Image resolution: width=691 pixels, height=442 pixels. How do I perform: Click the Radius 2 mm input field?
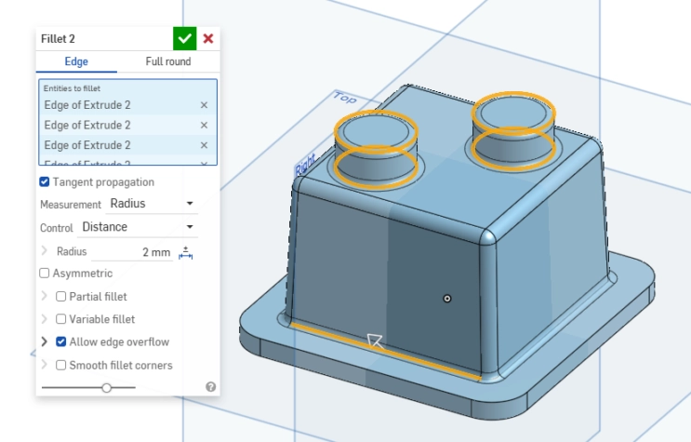tap(132, 252)
